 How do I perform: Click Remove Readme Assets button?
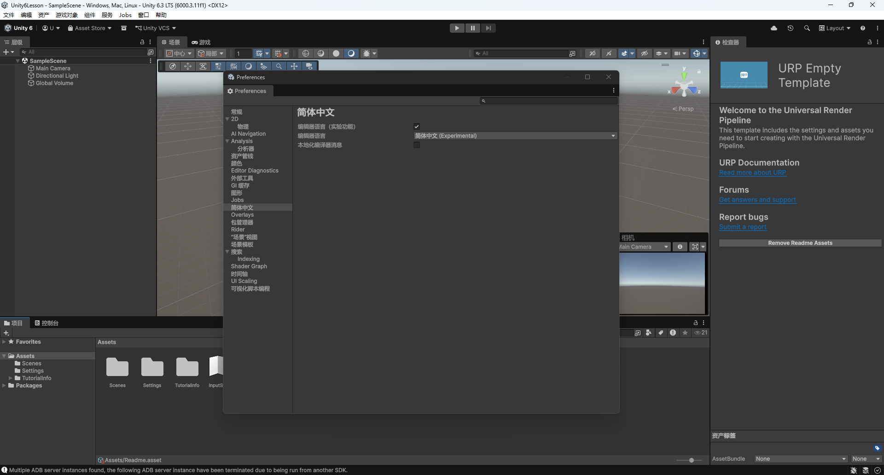(800, 243)
